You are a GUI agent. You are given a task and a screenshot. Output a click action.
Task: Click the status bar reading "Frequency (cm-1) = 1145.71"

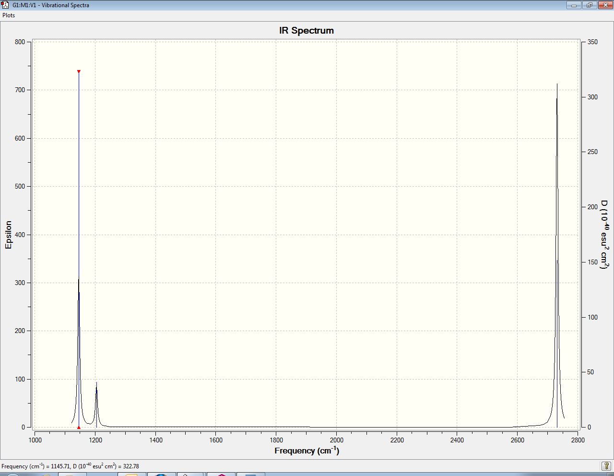(x=70, y=466)
